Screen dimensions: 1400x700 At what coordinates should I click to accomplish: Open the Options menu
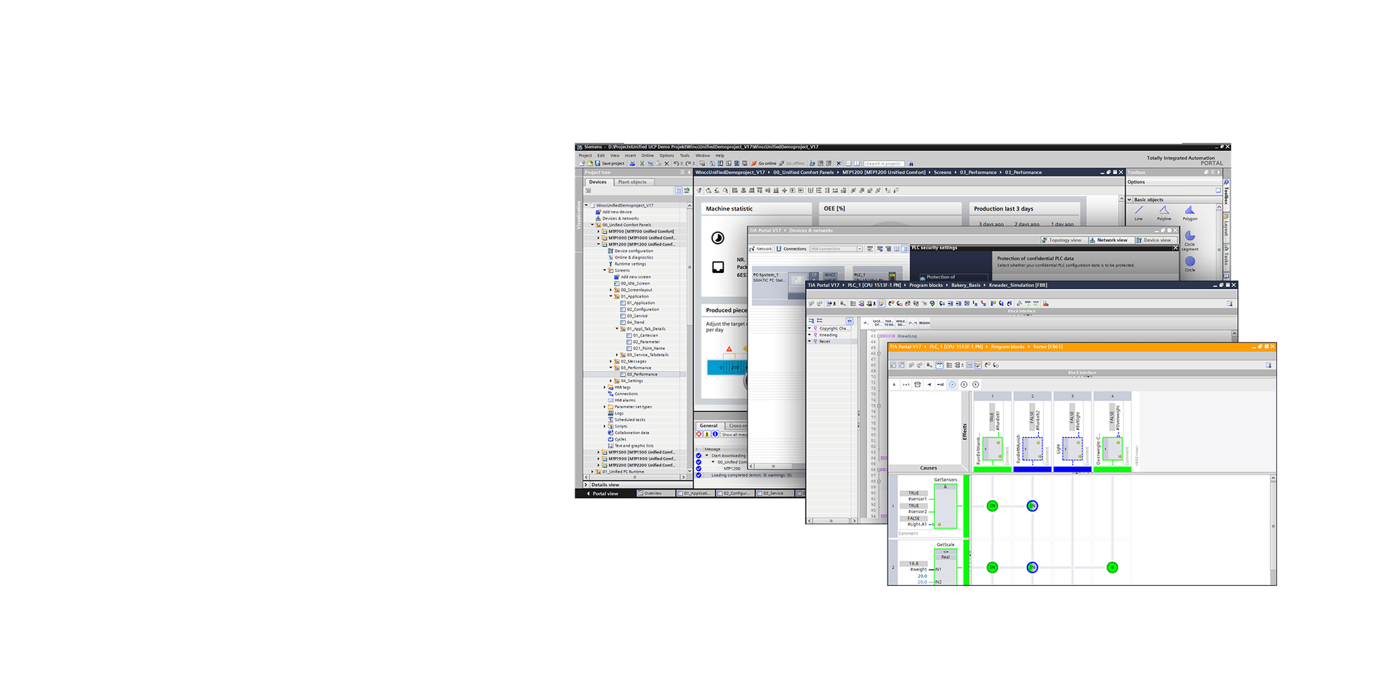[666, 155]
